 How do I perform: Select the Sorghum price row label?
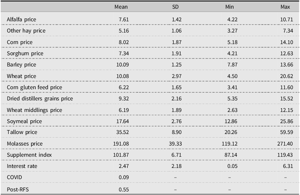[25, 53]
